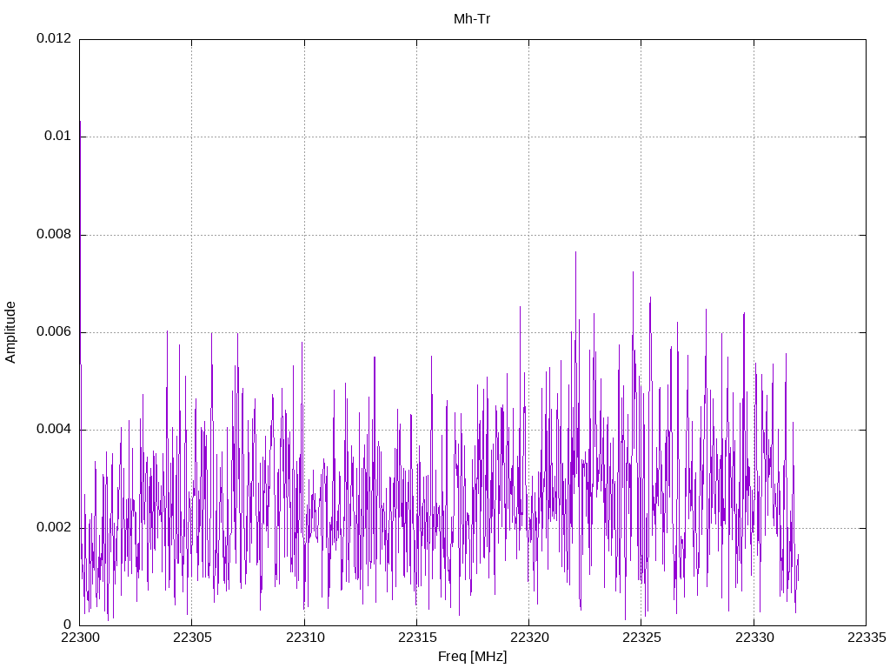
Task: Select the Amplitude y-axis label
Action: [x=11, y=331]
